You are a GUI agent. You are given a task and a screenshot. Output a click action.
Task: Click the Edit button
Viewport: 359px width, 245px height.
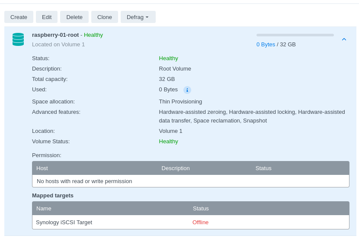click(x=47, y=17)
